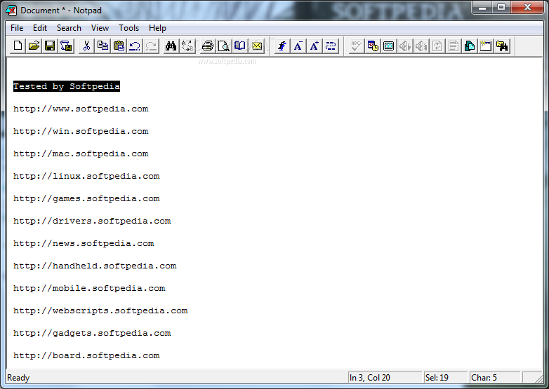The width and height of the screenshot is (549, 389).
Task: Click the http://board.softpedia.com line
Action: [x=86, y=355]
